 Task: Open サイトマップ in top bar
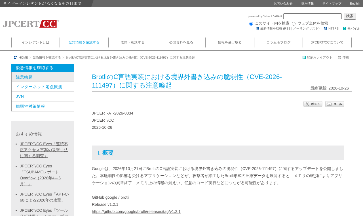pyautogui.click(x=332, y=3)
